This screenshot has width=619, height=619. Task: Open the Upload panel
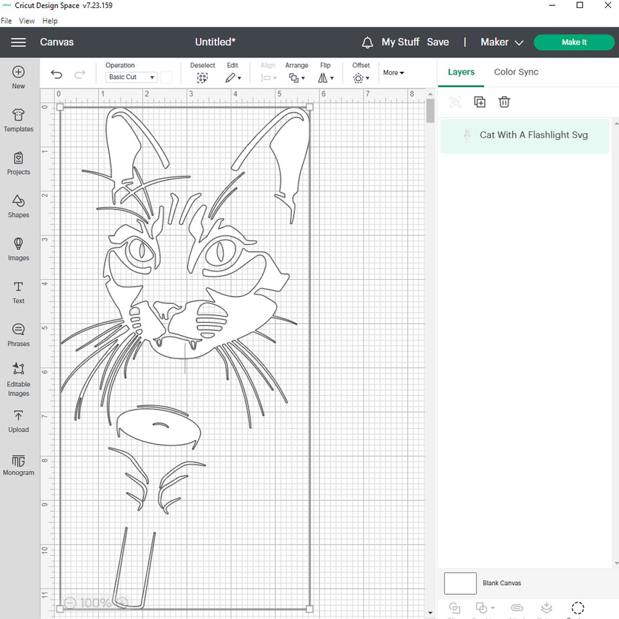point(19,421)
